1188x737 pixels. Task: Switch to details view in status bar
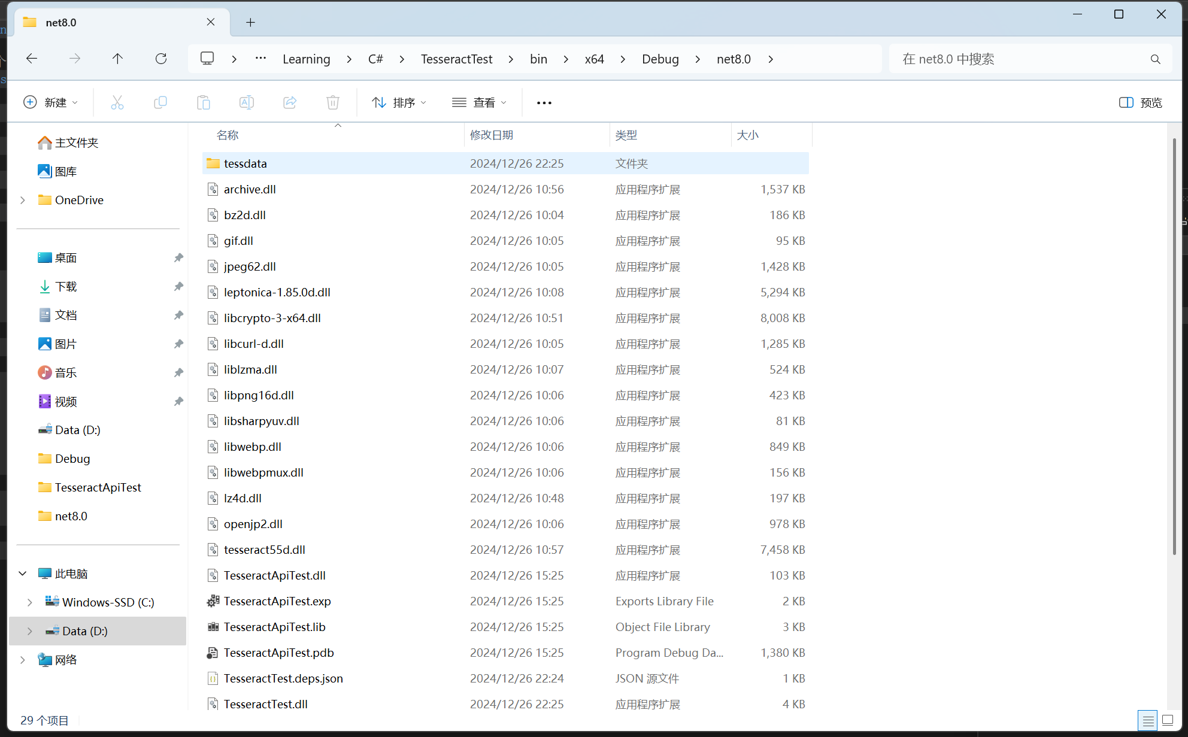(x=1148, y=720)
